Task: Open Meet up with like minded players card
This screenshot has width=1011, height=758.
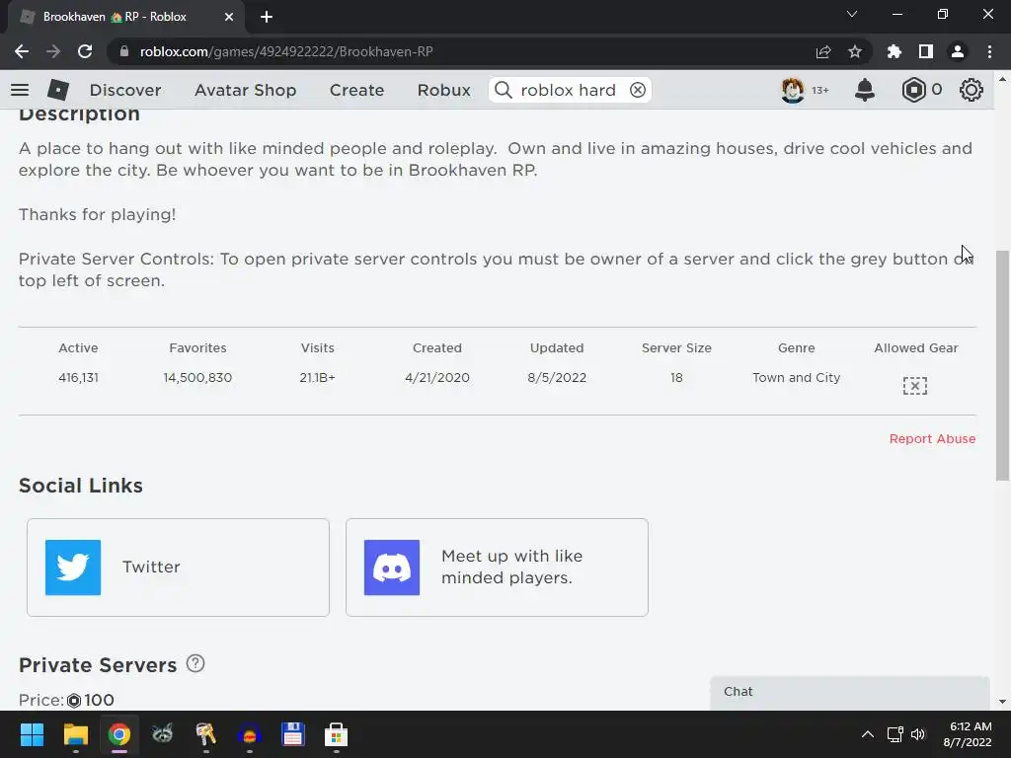Action: [498, 568]
